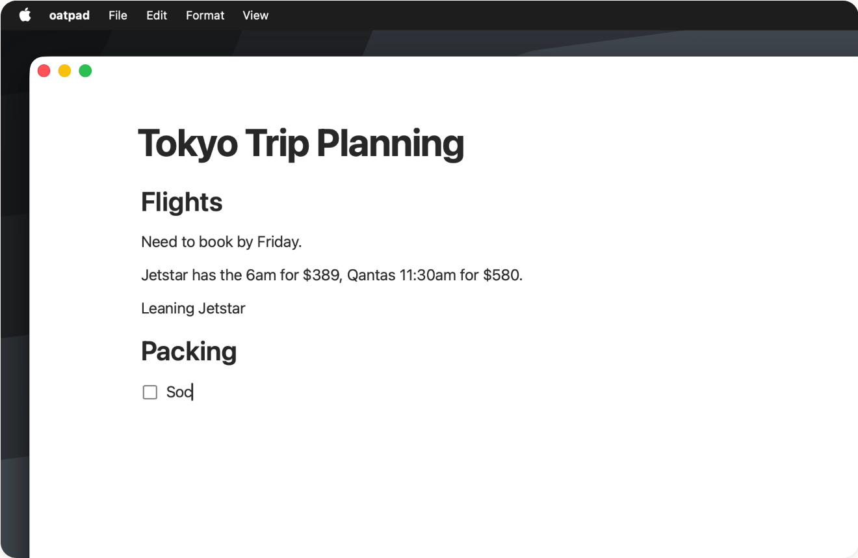
Task: Open the Format menu
Action: coord(205,15)
